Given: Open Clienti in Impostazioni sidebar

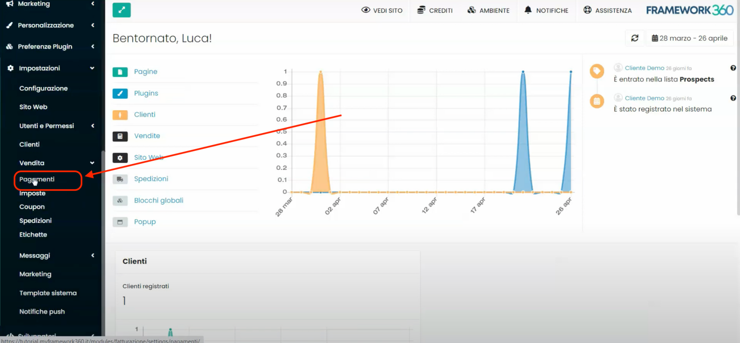Looking at the screenshot, I should [x=29, y=144].
